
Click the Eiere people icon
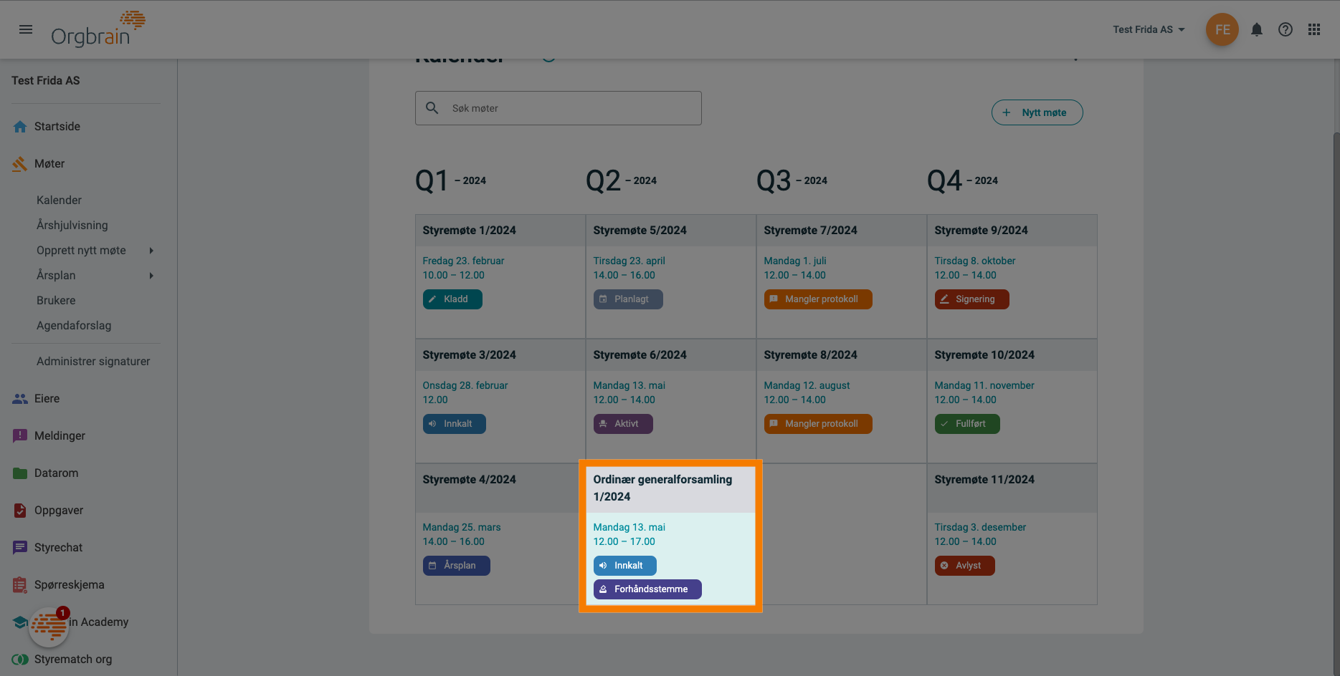tap(20, 399)
